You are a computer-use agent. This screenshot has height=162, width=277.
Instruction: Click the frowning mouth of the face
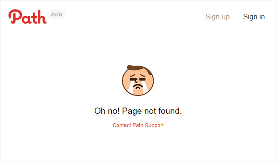pos(138,86)
